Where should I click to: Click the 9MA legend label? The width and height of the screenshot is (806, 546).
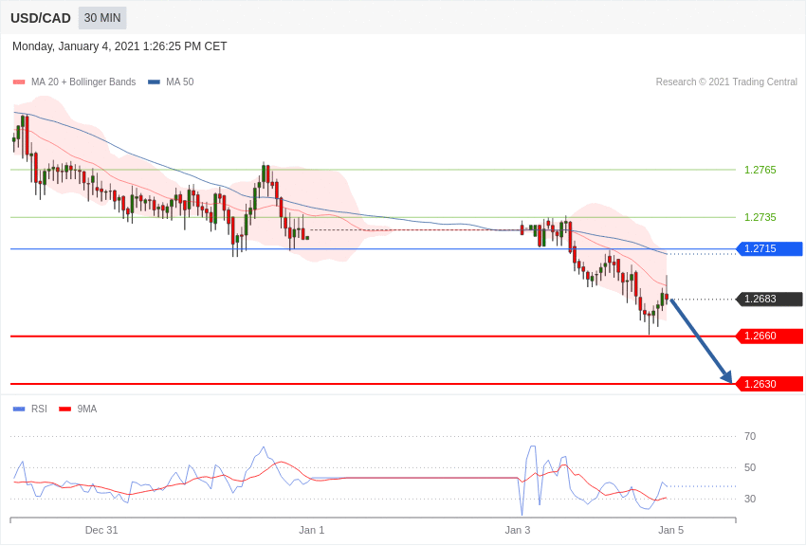click(87, 409)
